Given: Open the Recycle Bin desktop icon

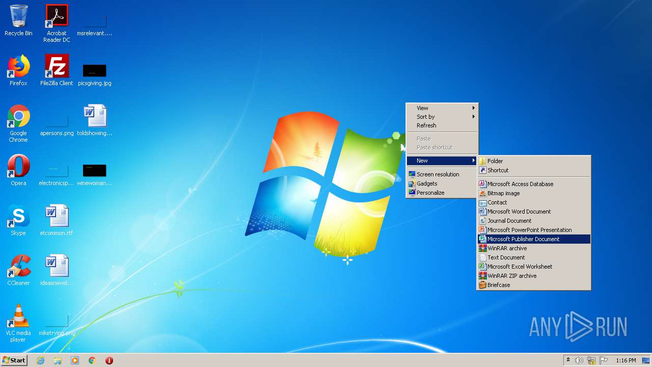Looking at the screenshot, I should point(18,20).
